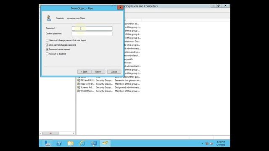Click the user avatar icon in dialog

coord(49,18)
